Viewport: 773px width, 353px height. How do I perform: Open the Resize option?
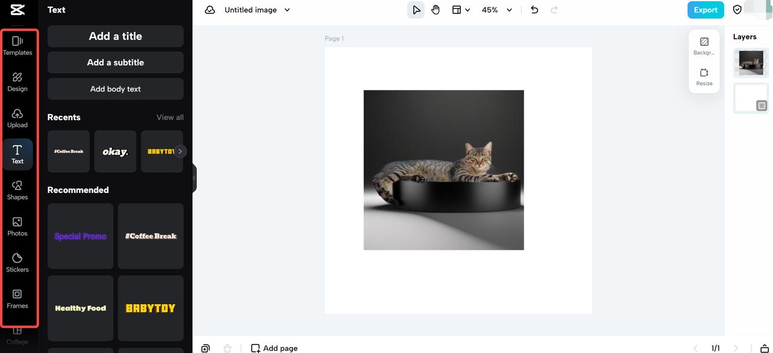704,77
